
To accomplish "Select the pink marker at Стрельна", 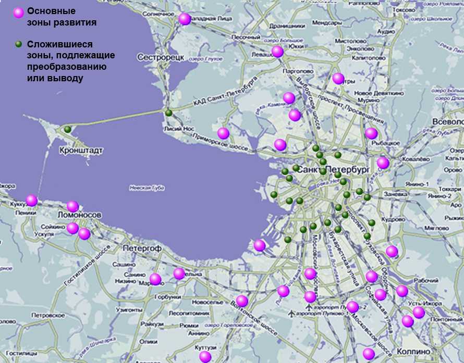I will [x=179, y=273].
